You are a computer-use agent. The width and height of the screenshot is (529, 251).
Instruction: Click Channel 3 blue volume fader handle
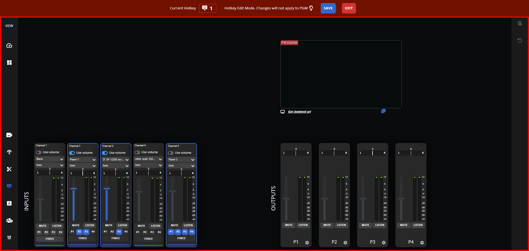click(x=107, y=189)
